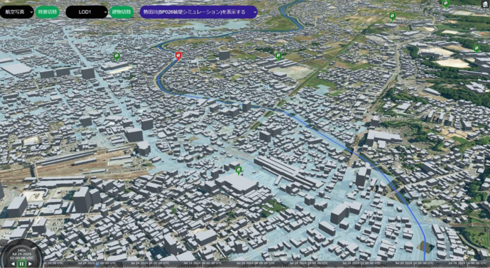Select green shelter marker near large central building
Image resolution: width=490 pixels, height=268 pixels.
[x=239, y=170]
